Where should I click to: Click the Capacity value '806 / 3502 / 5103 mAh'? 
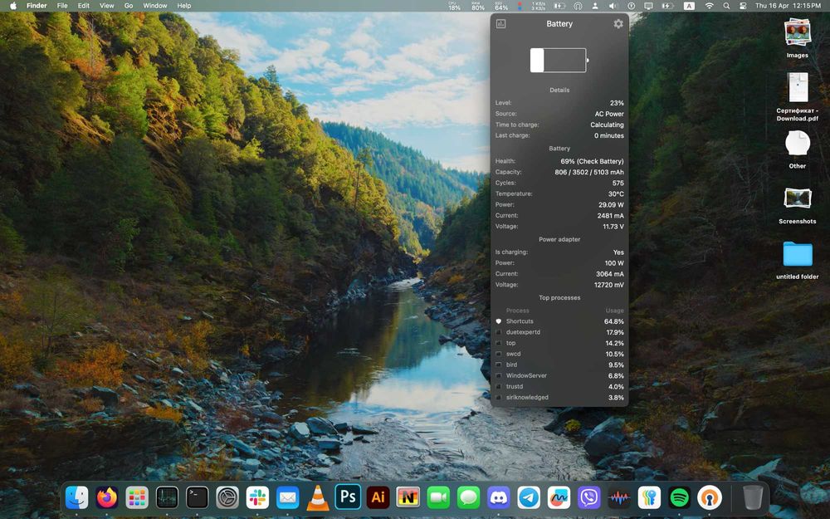589,172
